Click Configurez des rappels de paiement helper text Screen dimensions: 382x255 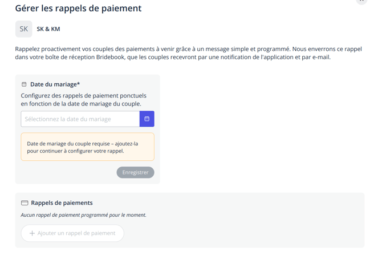[x=84, y=96]
